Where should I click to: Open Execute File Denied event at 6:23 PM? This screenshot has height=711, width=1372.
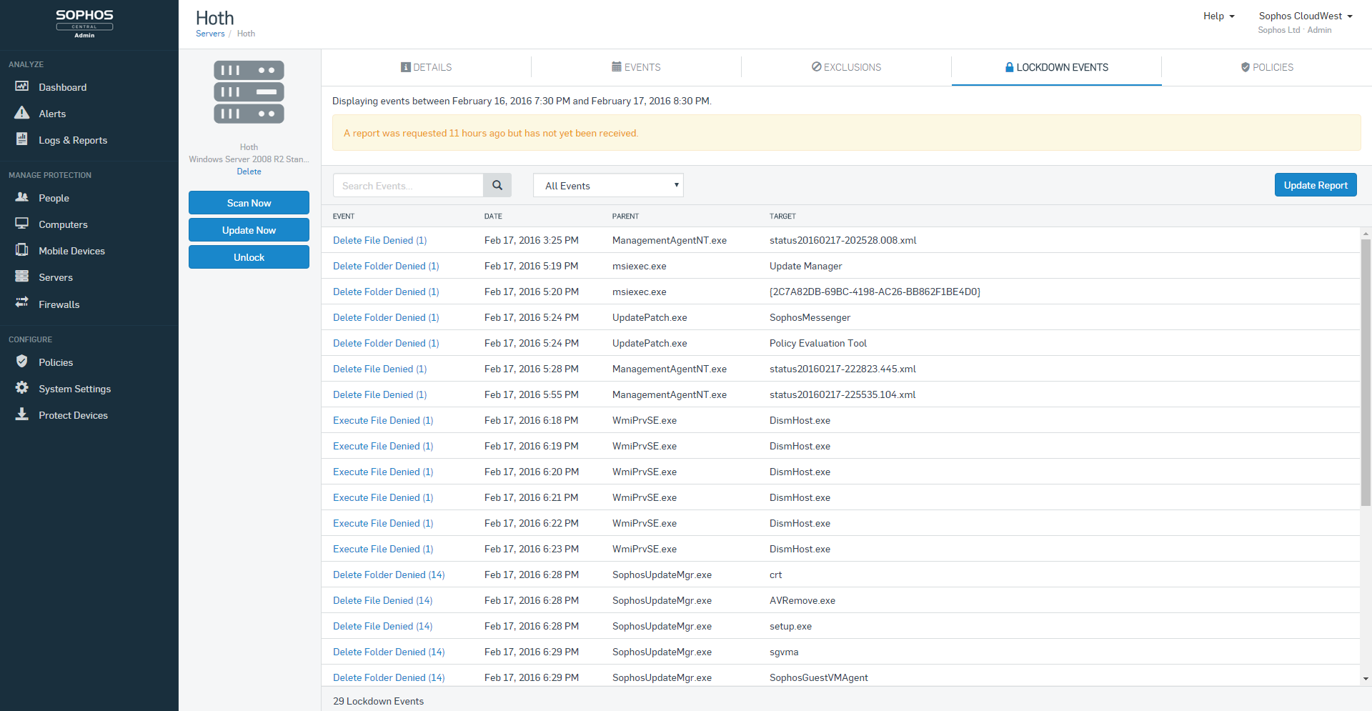(383, 549)
